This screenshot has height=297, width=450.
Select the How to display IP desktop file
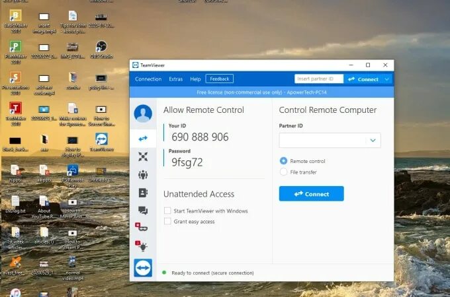(72, 147)
